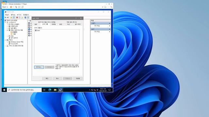Image resolution: width=209 pixels, height=117 pixels.
Task: Click VMware full screen mode icon
Action: (19, 7)
